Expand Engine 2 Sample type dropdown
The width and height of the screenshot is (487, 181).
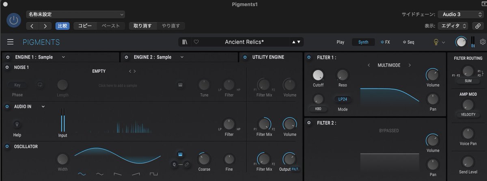(182, 57)
